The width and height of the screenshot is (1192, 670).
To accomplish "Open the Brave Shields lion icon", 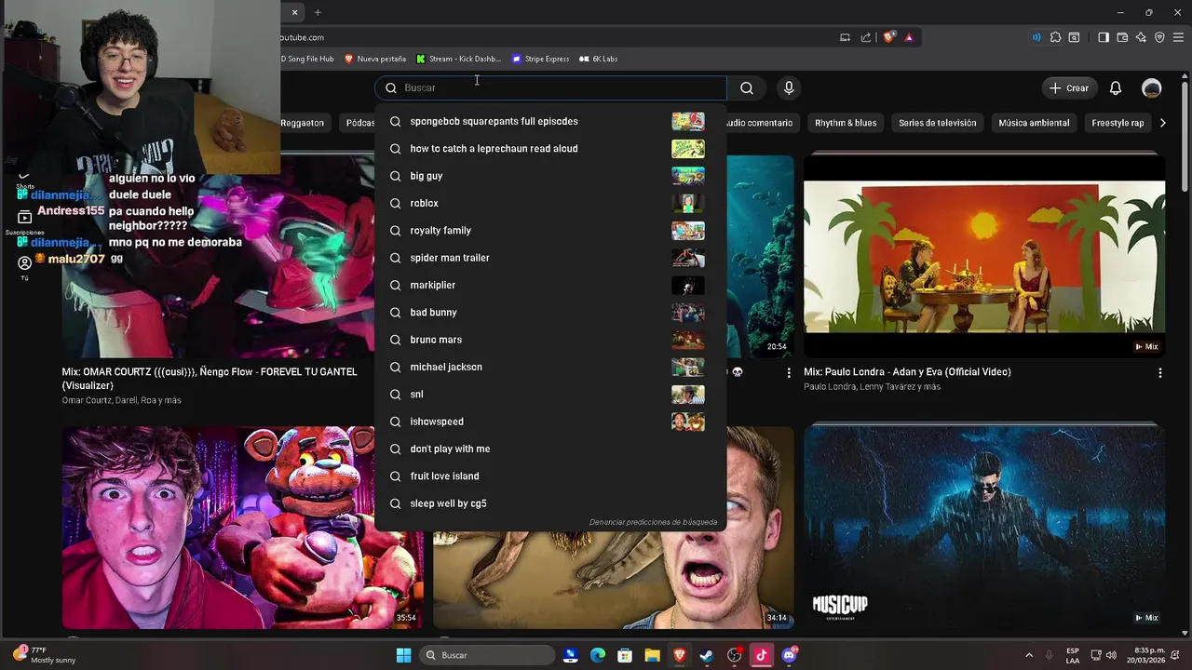I will click(889, 37).
